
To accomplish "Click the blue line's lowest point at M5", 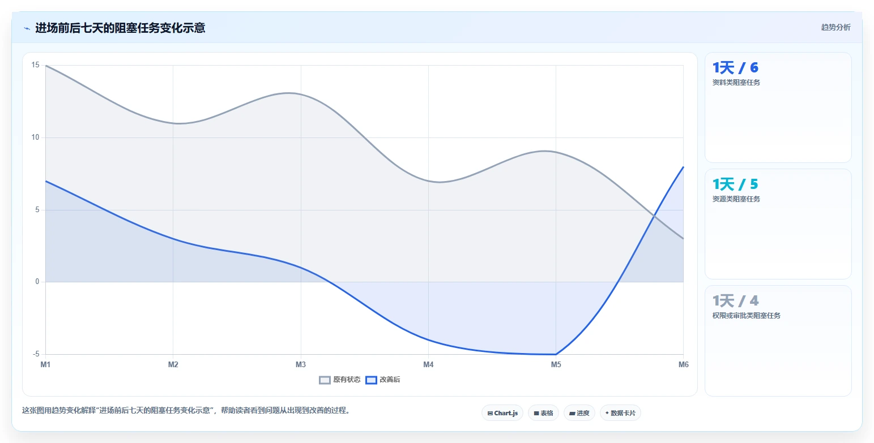I will pyautogui.click(x=556, y=354).
